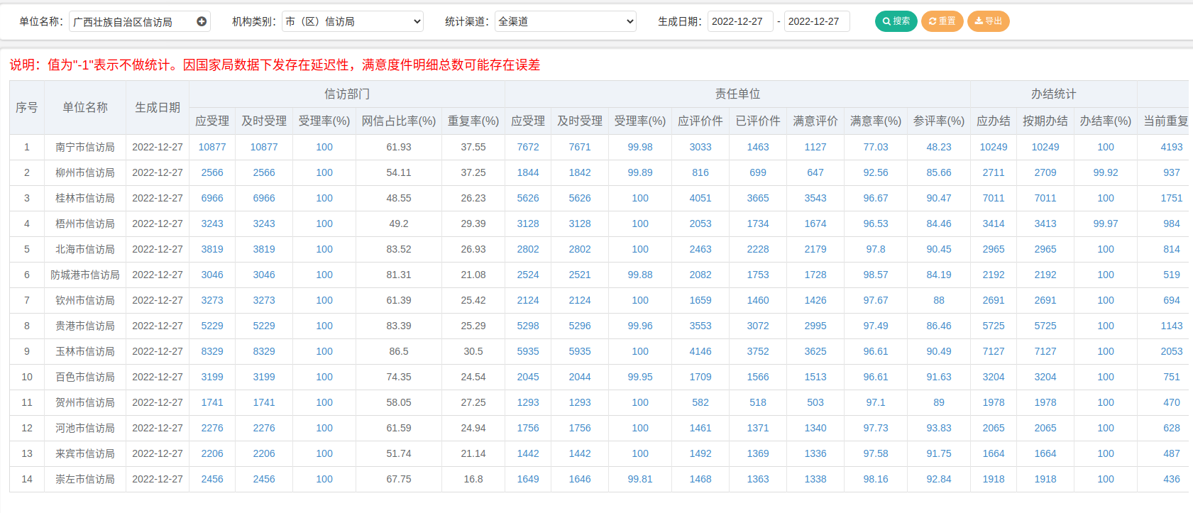Click 5626 in 桂林市信访局 责任单位应受理 cell

528,198
